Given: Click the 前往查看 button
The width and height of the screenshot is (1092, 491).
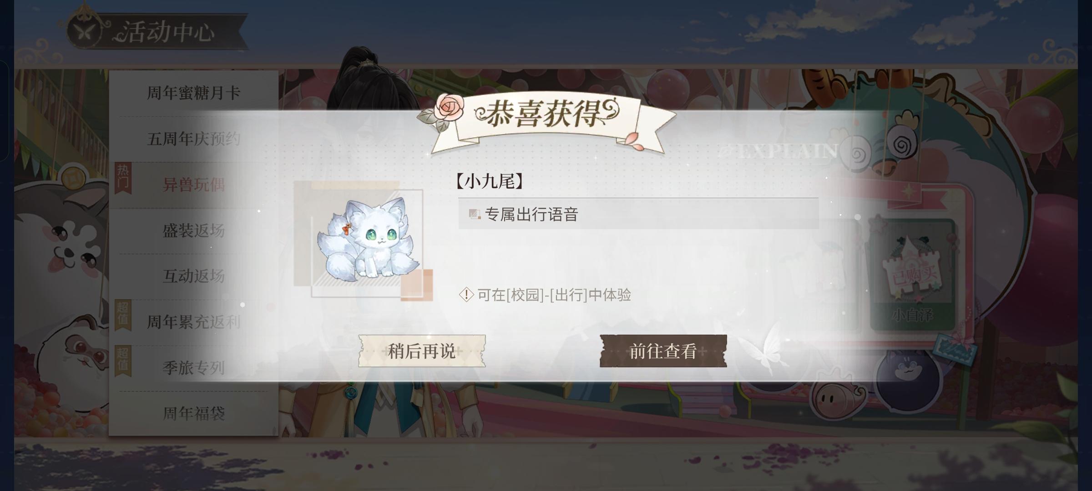Looking at the screenshot, I should coord(663,351).
